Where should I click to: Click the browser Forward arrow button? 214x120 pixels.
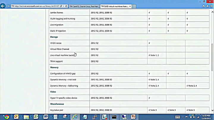tap(8, 6)
